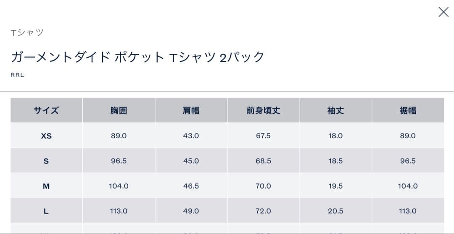Select L front length value 72.0

pos(263,211)
